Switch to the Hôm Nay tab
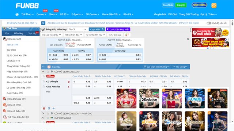This screenshot has height=131, width=234. tap(19, 33)
